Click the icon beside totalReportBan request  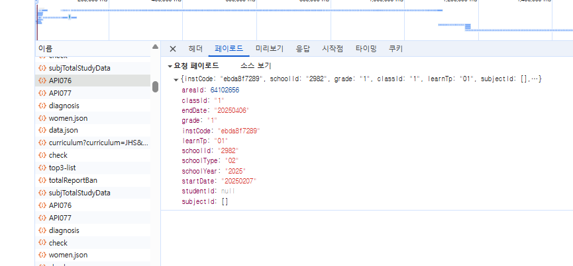coord(42,180)
